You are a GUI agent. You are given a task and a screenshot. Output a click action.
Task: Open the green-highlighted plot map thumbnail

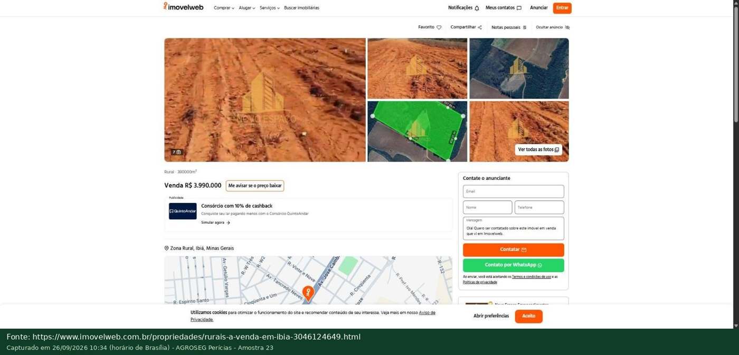pos(418,131)
